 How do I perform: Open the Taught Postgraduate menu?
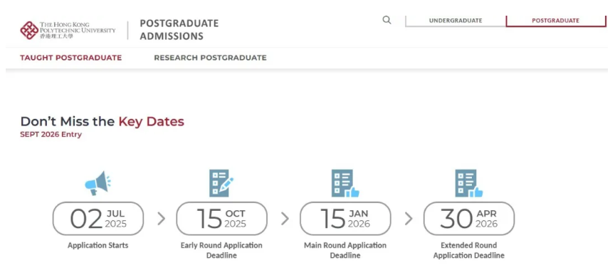pos(71,58)
